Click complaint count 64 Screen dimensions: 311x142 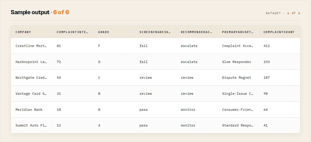266,110
